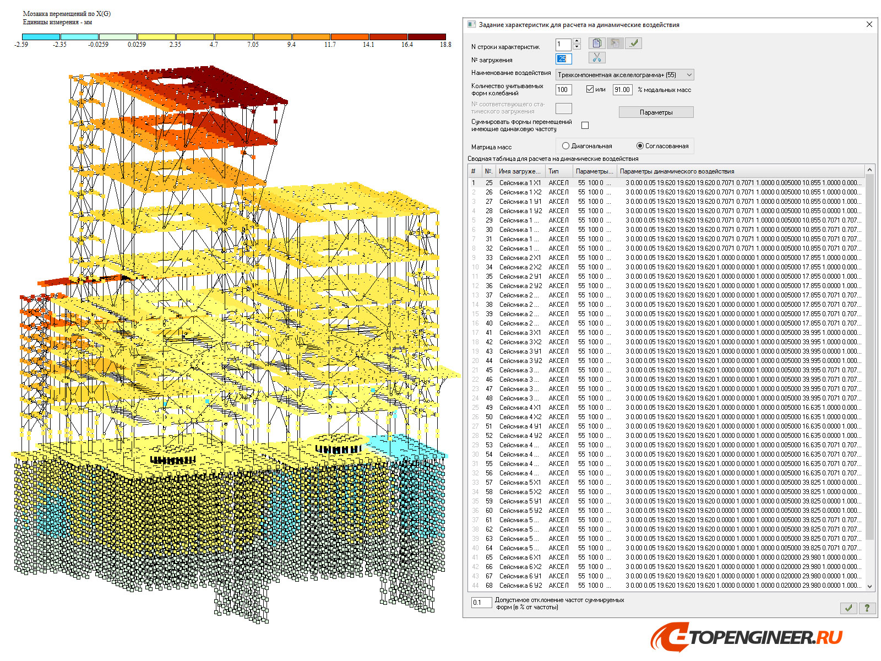Select the «Диагональная» mass matrix radio button
This screenshot has width=881, height=661.
(x=565, y=145)
